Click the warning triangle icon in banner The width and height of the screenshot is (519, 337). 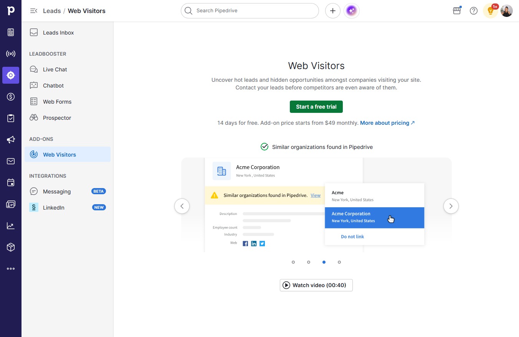click(214, 195)
